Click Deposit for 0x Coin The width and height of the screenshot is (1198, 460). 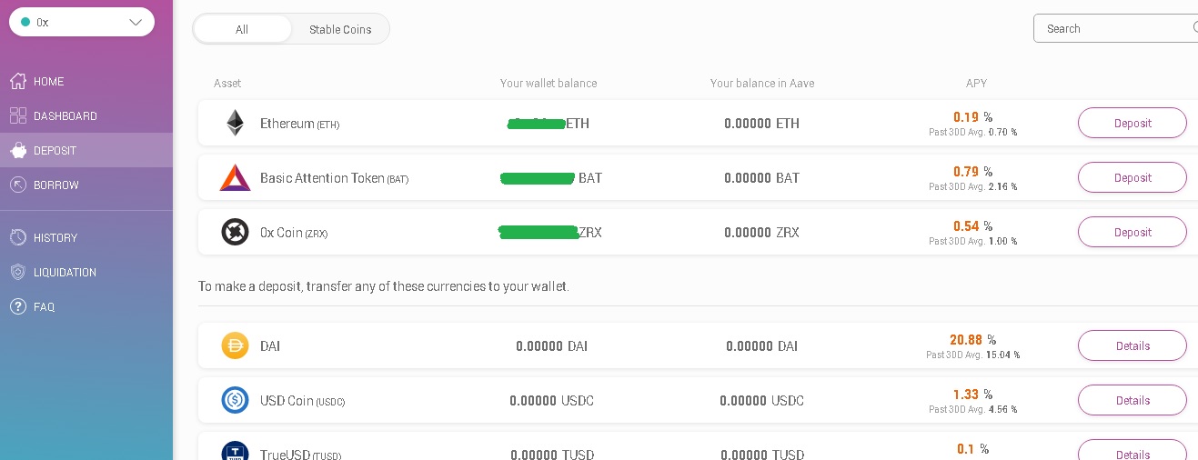1133,232
